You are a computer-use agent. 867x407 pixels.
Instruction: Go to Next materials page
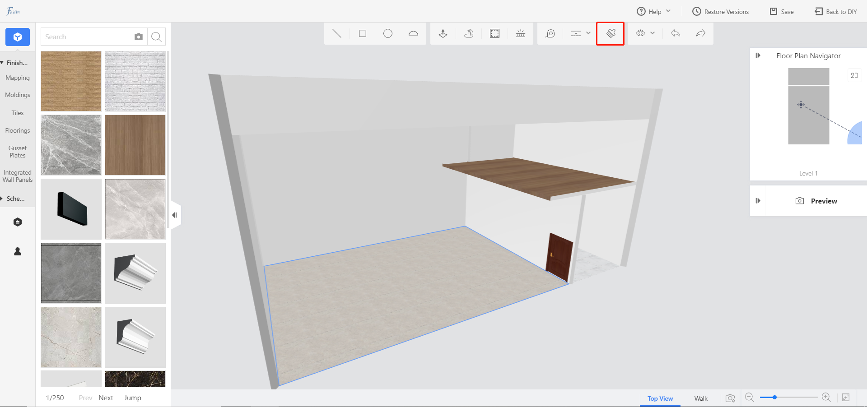tap(106, 398)
